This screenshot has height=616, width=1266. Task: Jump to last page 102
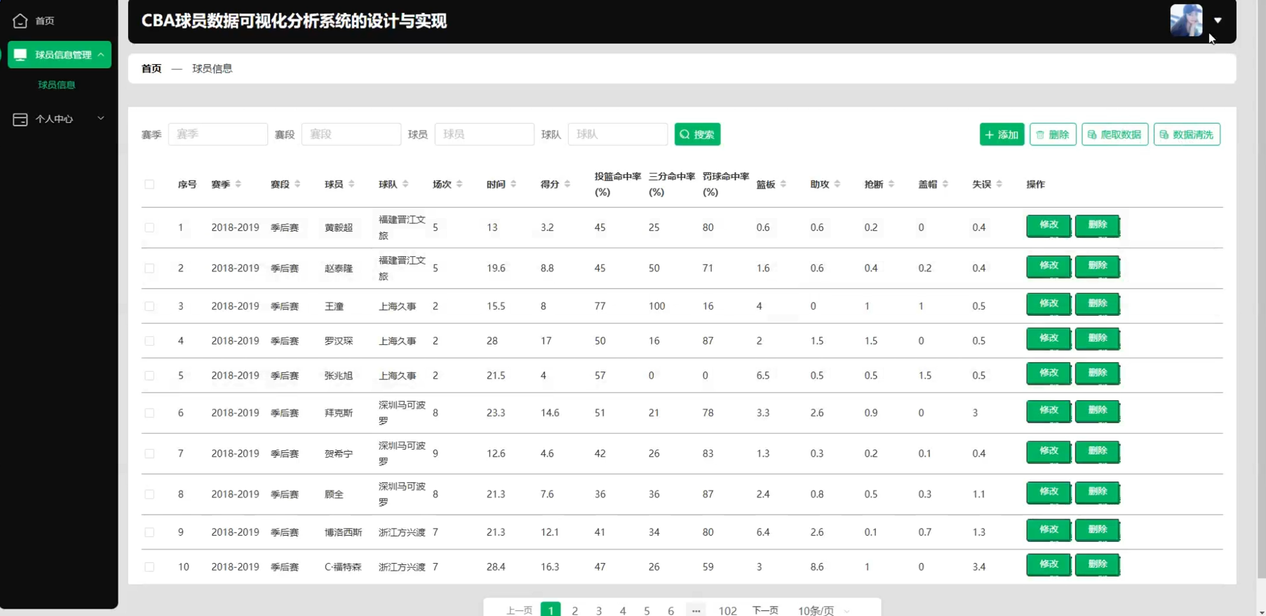(727, 610)
